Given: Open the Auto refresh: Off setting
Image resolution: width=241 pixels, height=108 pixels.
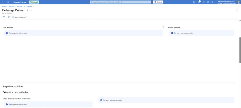Looking at the screenshot, I should 19,17.
